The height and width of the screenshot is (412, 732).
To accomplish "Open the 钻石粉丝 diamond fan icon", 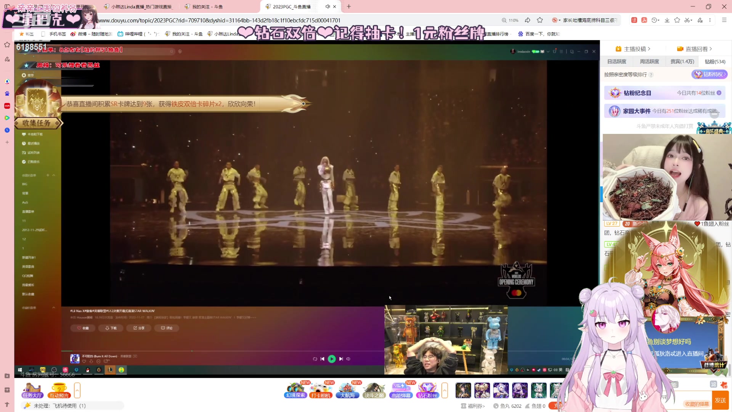I will 427,390.
